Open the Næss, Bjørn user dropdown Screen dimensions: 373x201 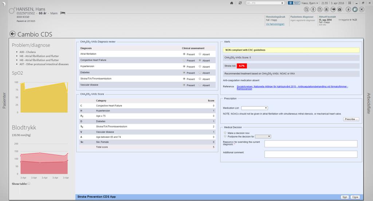[x=310, y=3]
